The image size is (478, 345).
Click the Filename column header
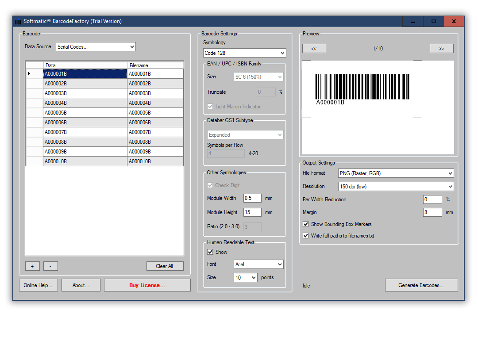tap(155, 65)
